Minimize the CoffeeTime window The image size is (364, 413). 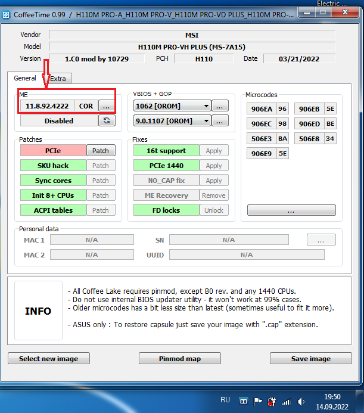[307, 13]
